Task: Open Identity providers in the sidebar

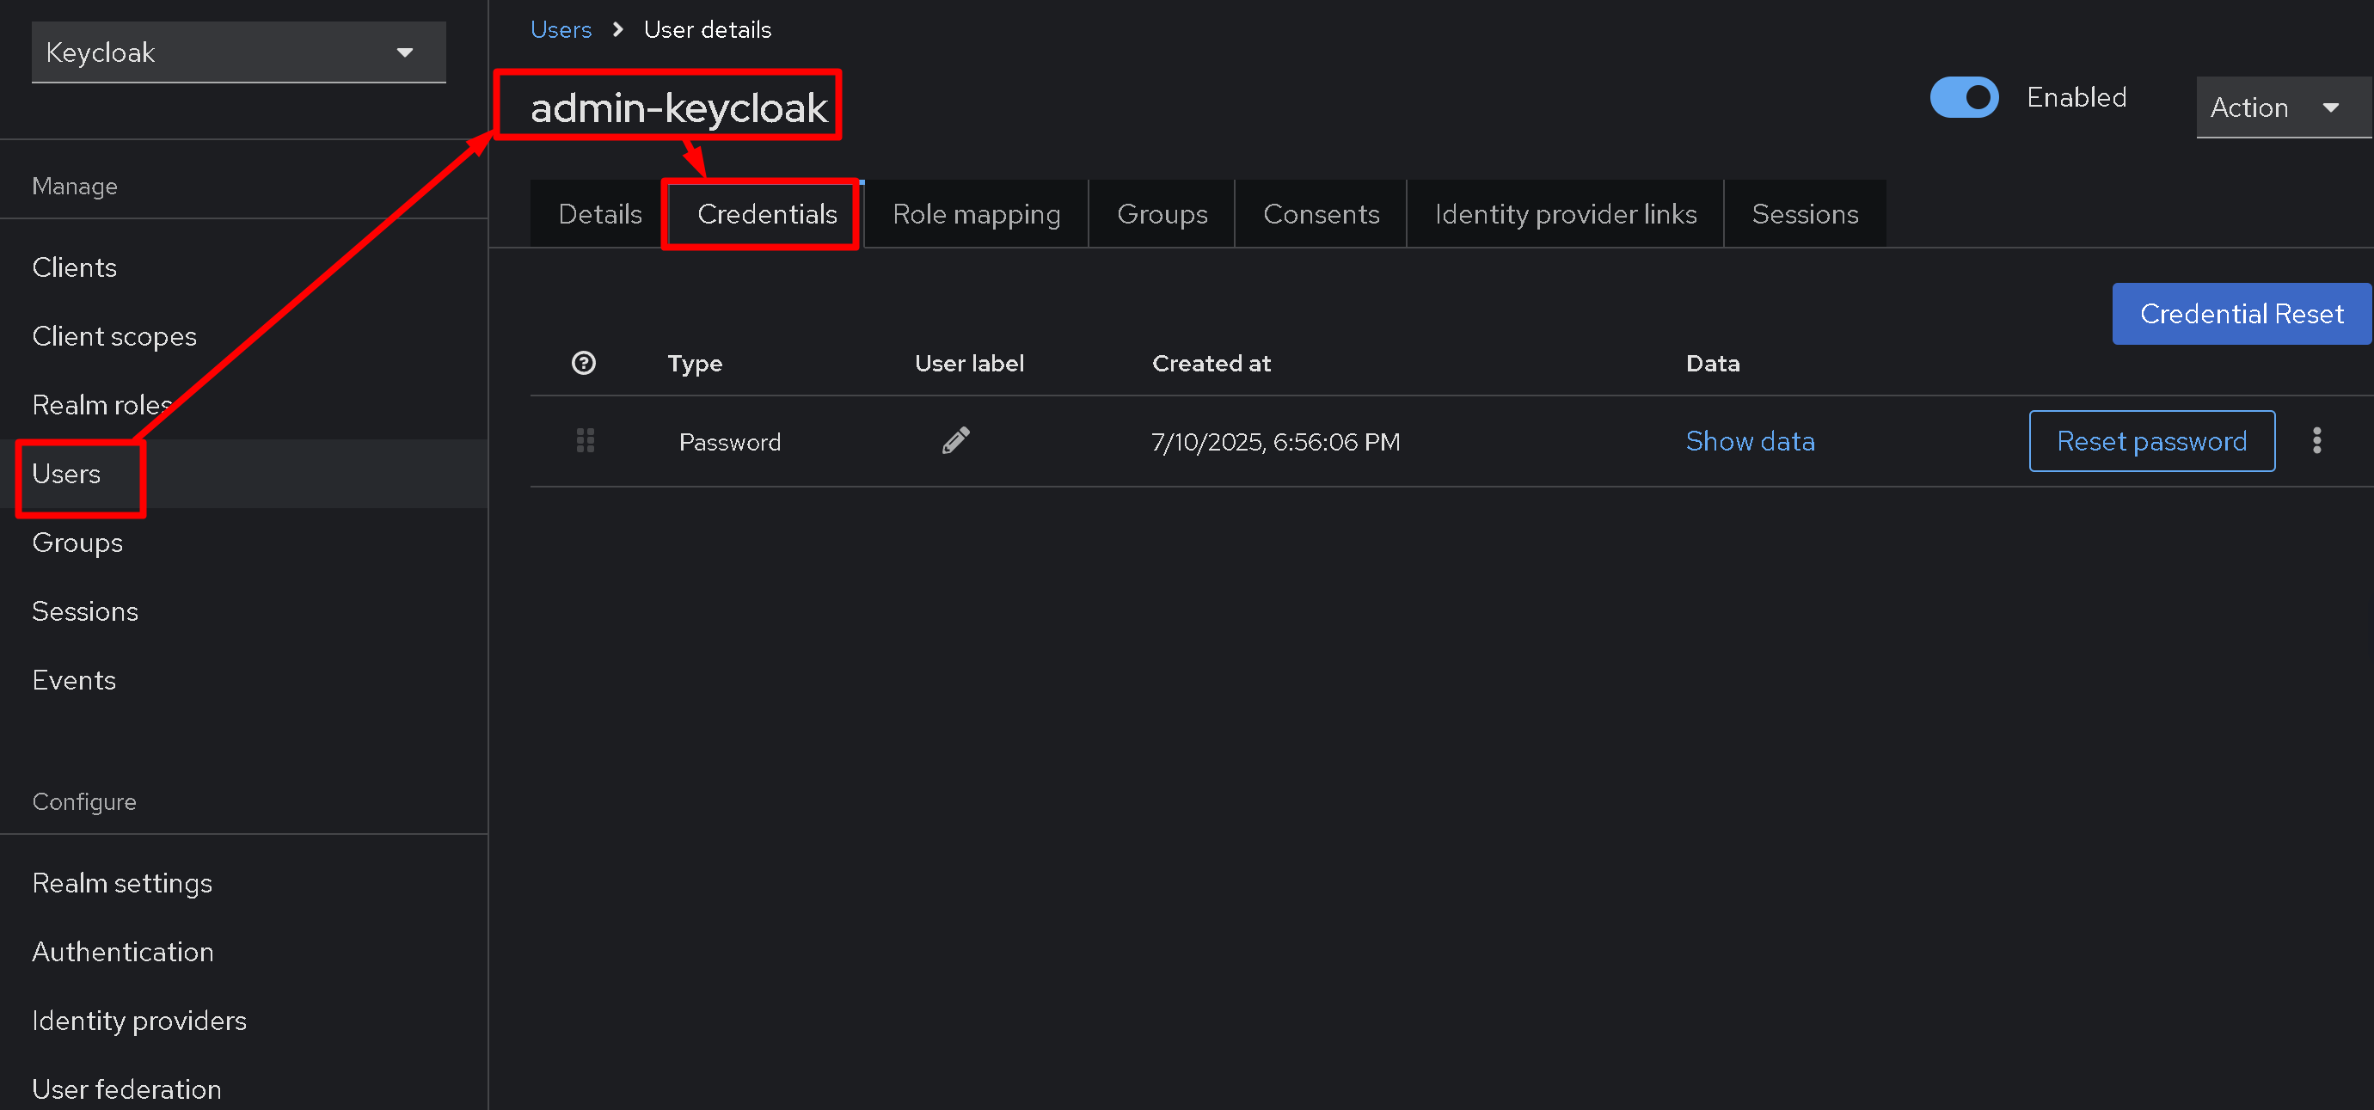Action: coord(243,1021)
